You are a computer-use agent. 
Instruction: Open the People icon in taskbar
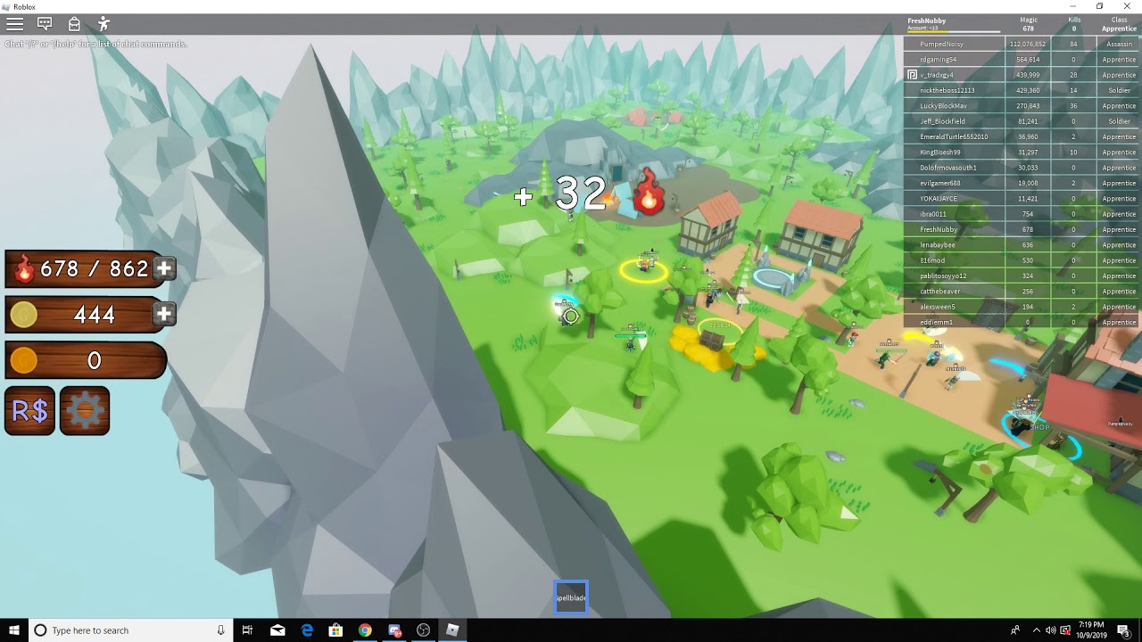(1015, 630)
